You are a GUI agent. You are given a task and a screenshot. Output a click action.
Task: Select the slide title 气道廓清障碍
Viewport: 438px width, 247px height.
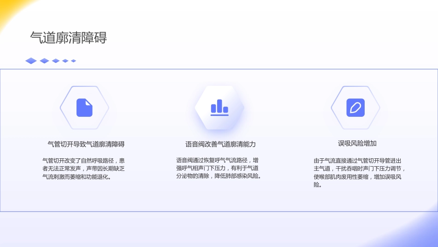pyautogui.click(x=68, y=38)
